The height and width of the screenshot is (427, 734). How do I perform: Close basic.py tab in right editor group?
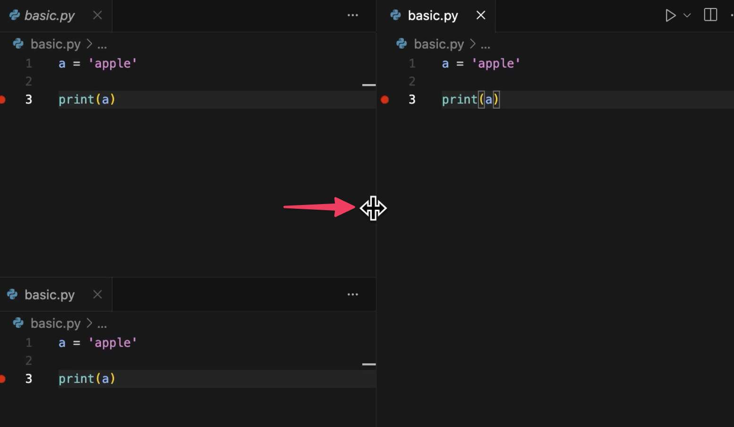point(481,15)
